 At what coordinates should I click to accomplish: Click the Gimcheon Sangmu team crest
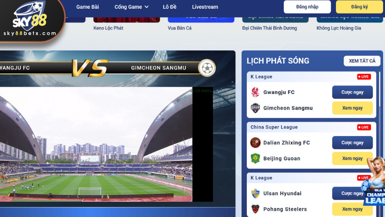pyautogui.click(x=255, y=108)
